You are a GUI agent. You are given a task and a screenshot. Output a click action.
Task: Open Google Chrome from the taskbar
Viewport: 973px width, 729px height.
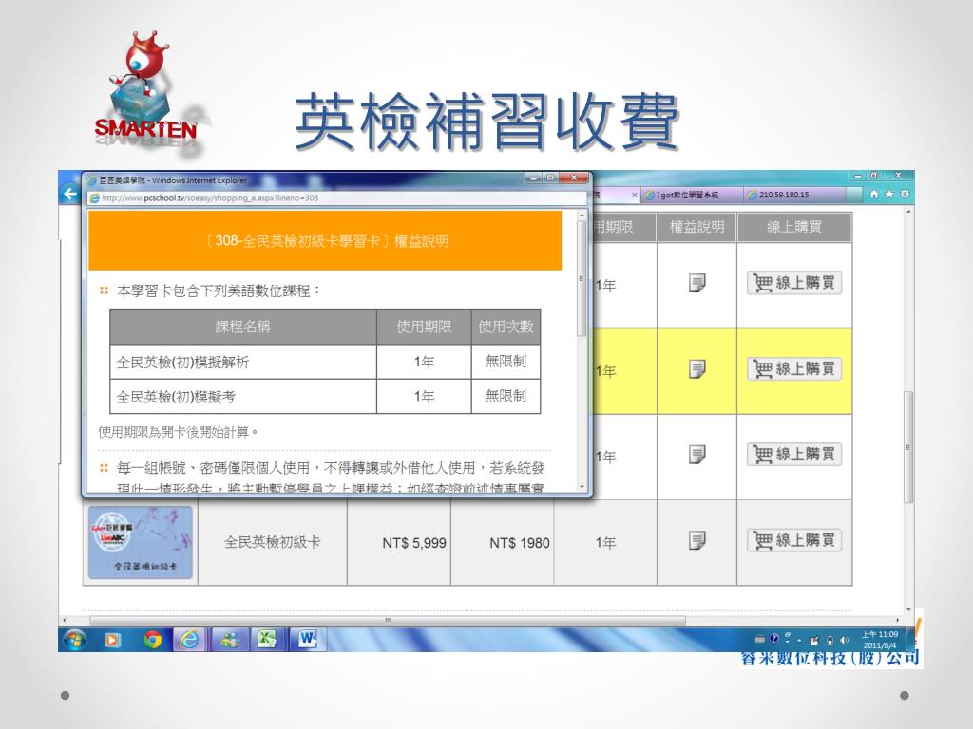[x=152, y=639]
